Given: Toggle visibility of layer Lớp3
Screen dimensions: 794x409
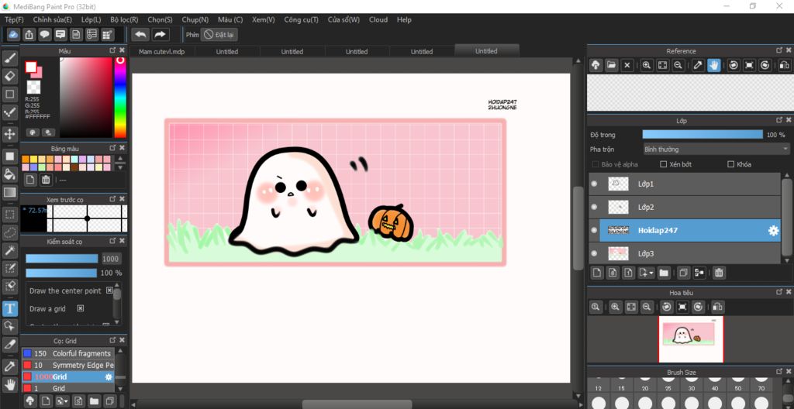Looking at the screenshot, I should 594,253.
